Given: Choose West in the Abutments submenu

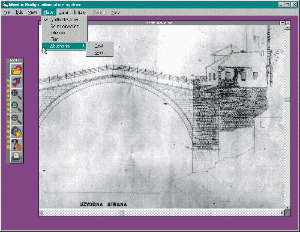Looking at the screenshot, I should pos(100,52).
